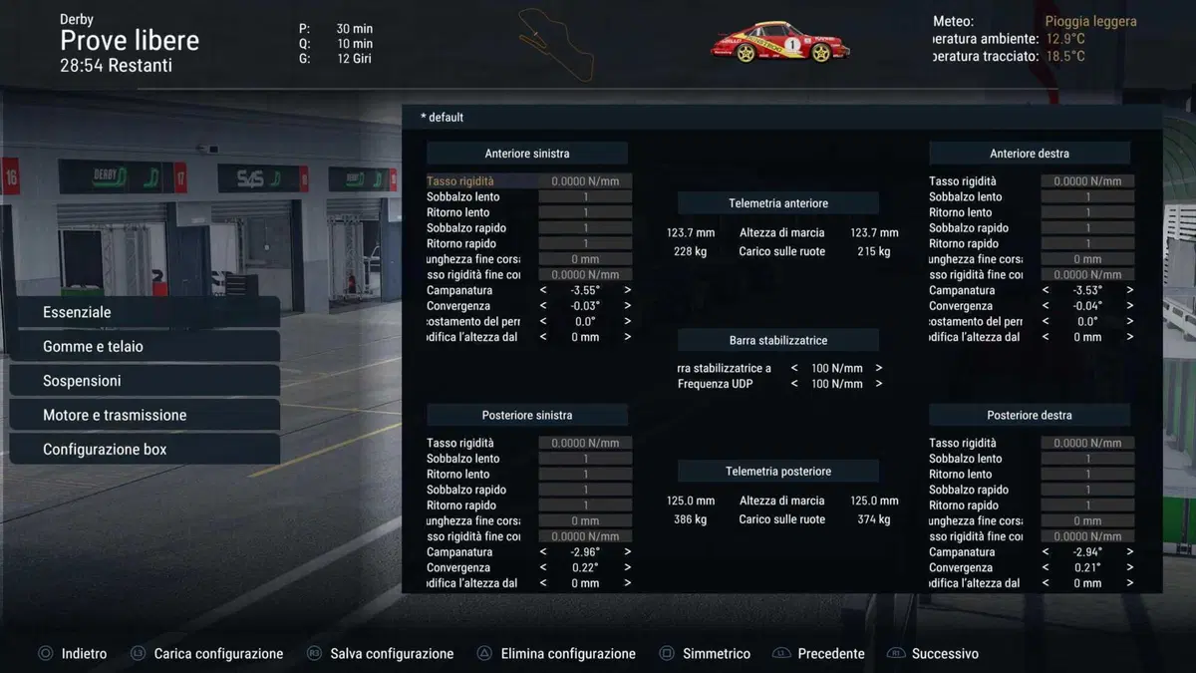
Task: Click the R3 icon for Salva configurazione
Action: 314,654
